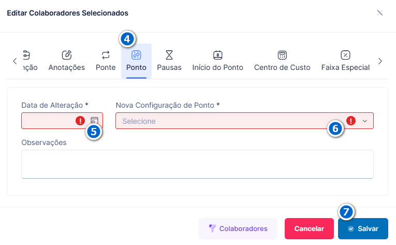Image resolution: width=396 pixels, height=245 pixels.
Task: Click the Faixa Especial percent icon
Action: point(345,55)
